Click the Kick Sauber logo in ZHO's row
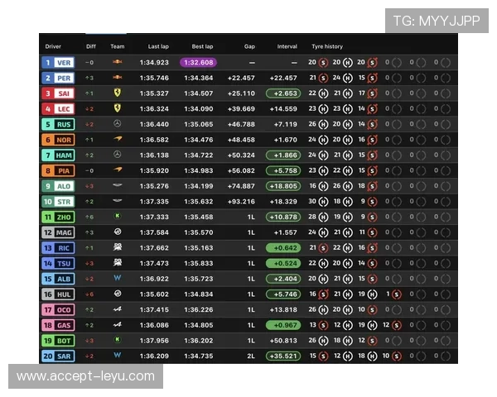Image resolution: width=497 pixels, height=397 pixels. point(118,217)
